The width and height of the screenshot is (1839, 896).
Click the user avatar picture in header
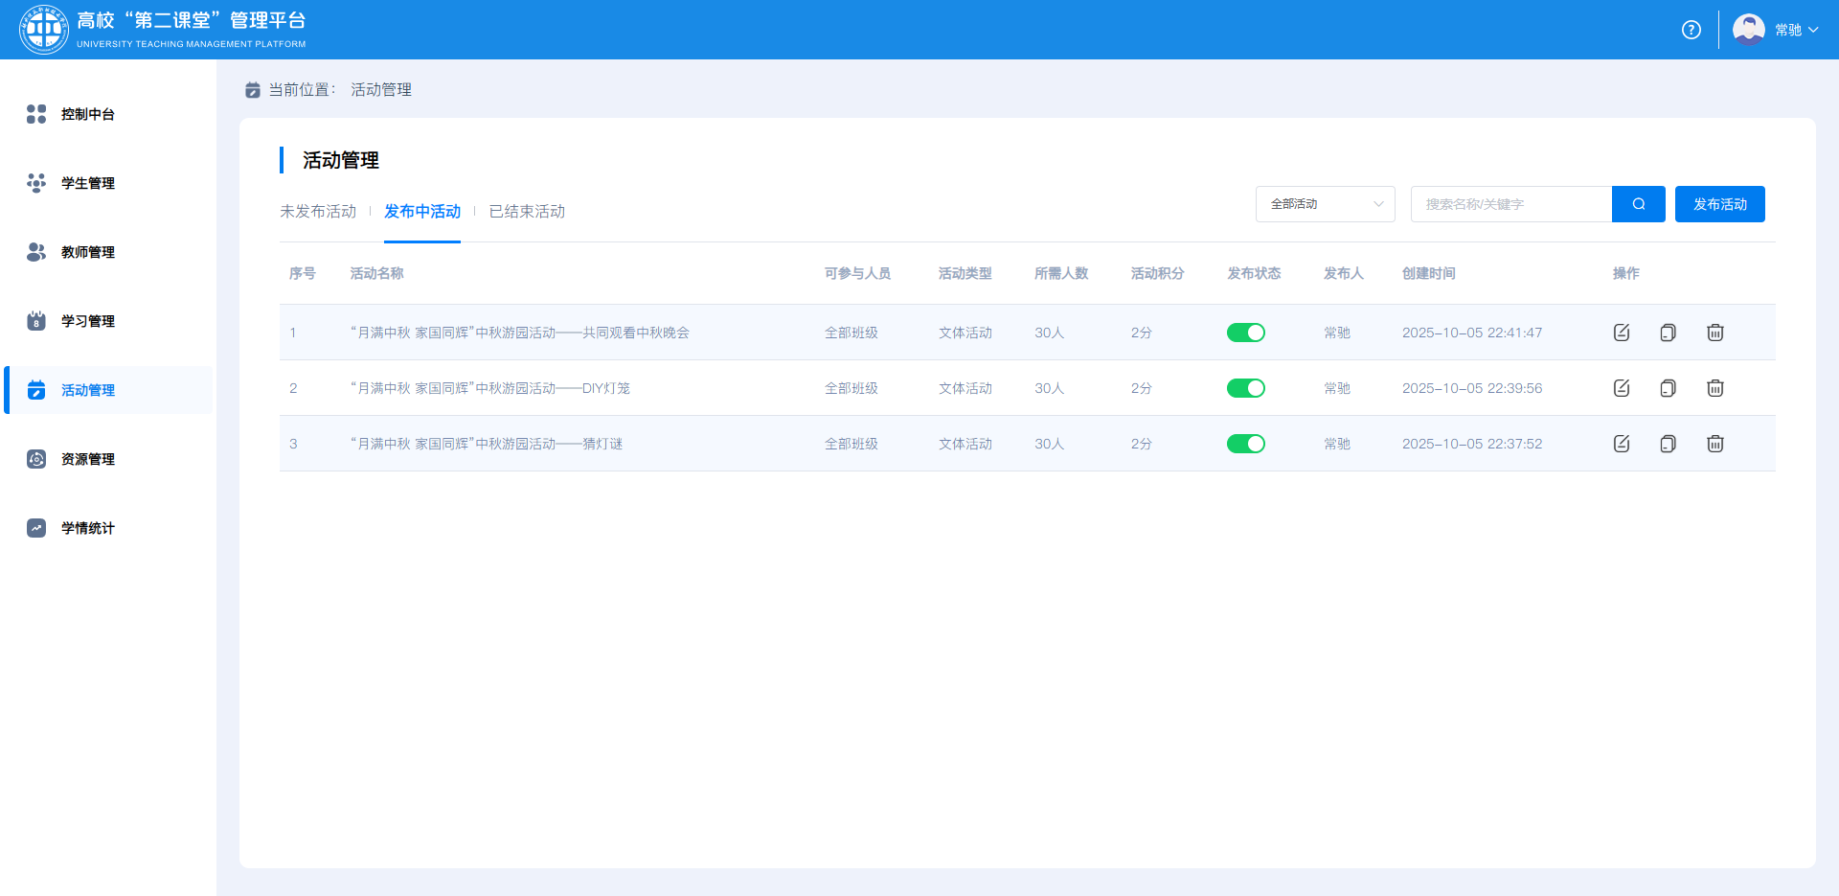pyautogui.click(x=1748, y=30)
